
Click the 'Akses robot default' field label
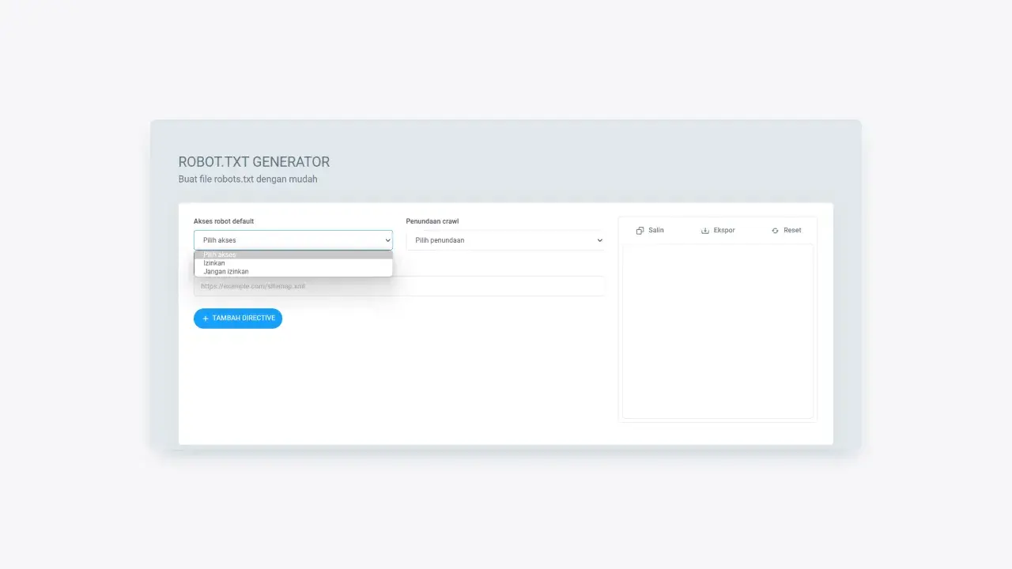tap(224, 221)
